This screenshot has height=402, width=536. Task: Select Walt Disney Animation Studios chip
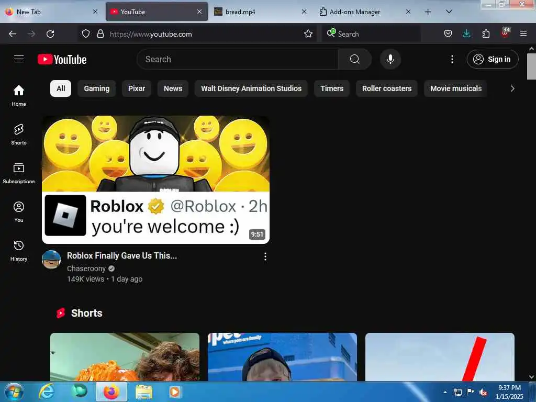tap(251, 88)
